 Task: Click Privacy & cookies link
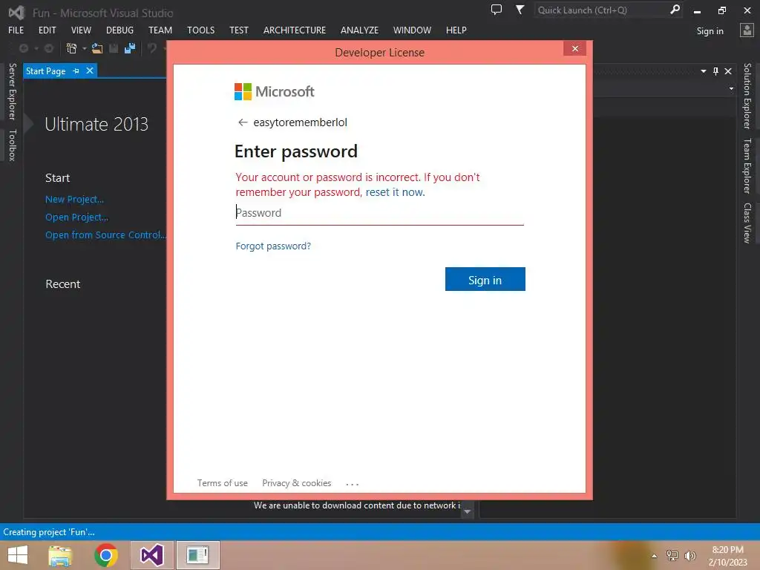tap(297, 483)
